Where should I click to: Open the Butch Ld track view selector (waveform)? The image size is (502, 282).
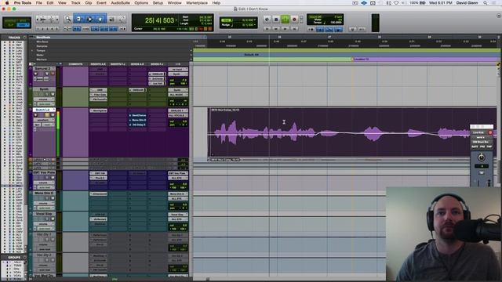pos(44,120)
